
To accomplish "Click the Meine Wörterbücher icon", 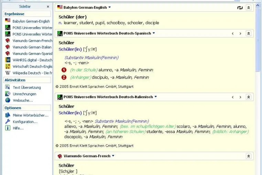I will (x=8, y=115).
